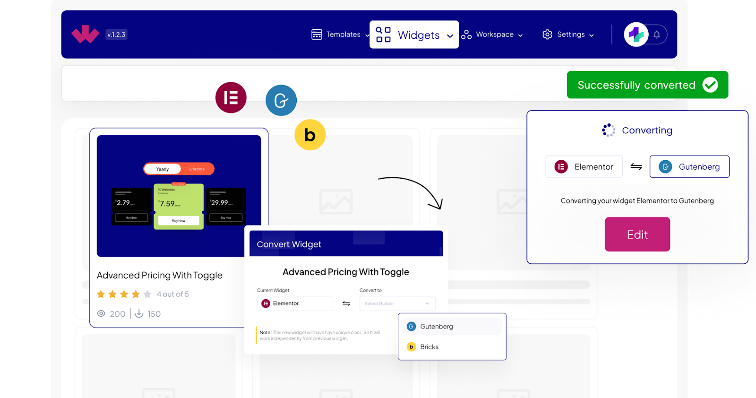Click the Elementor logo in Current Widget field
756x398 pixels.
[266, 303]
